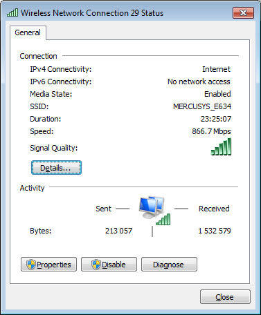
Task: Click the SSID value MERCUSYS_E634
Action: pyautogui.click(x=202, y=106)
